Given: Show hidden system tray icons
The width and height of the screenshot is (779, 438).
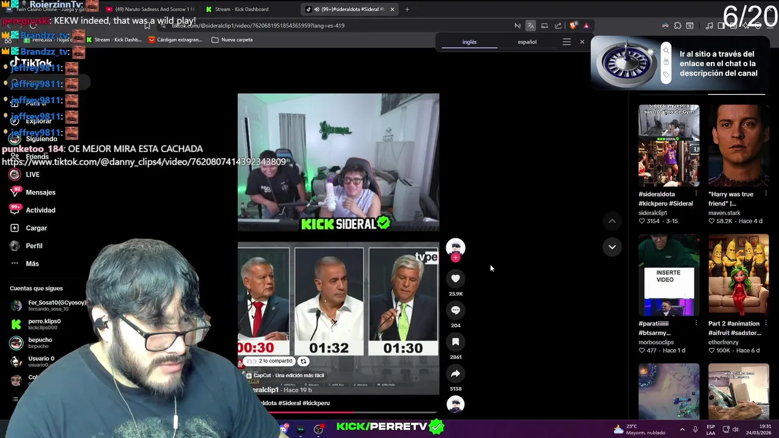Looking at the screenshot, I should click(x=682, y=429).
